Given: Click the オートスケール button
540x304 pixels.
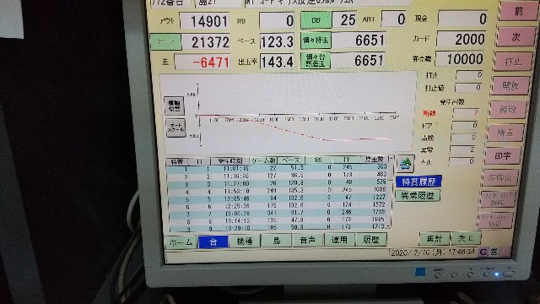Looking at the screenshot, I should (176, 128).
